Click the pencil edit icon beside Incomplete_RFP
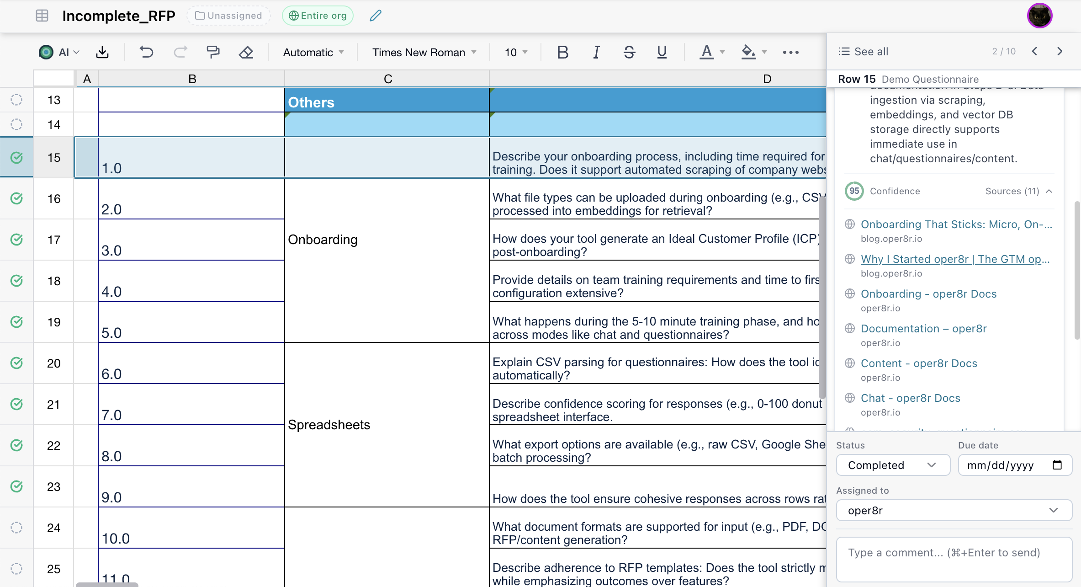The image size is (1081, 587). pyautogui.click(x=375, y=15)
